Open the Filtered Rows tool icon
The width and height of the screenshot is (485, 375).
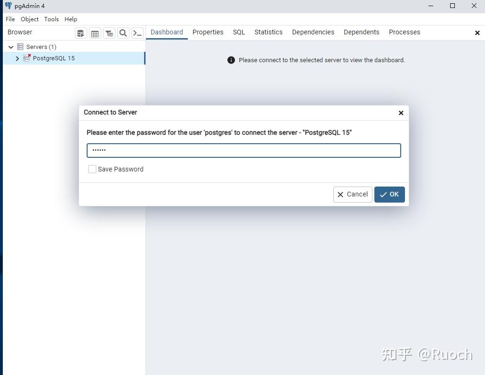pyautogui.click(x=109, y=33)
